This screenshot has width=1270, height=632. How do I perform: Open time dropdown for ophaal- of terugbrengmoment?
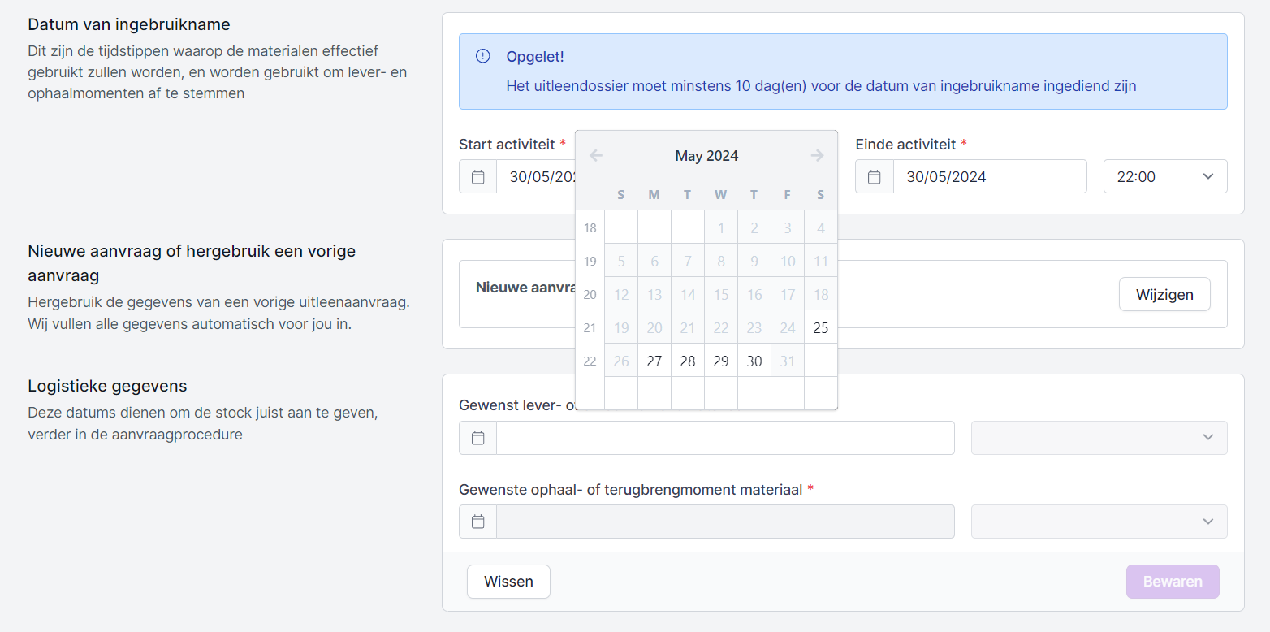1099,522
